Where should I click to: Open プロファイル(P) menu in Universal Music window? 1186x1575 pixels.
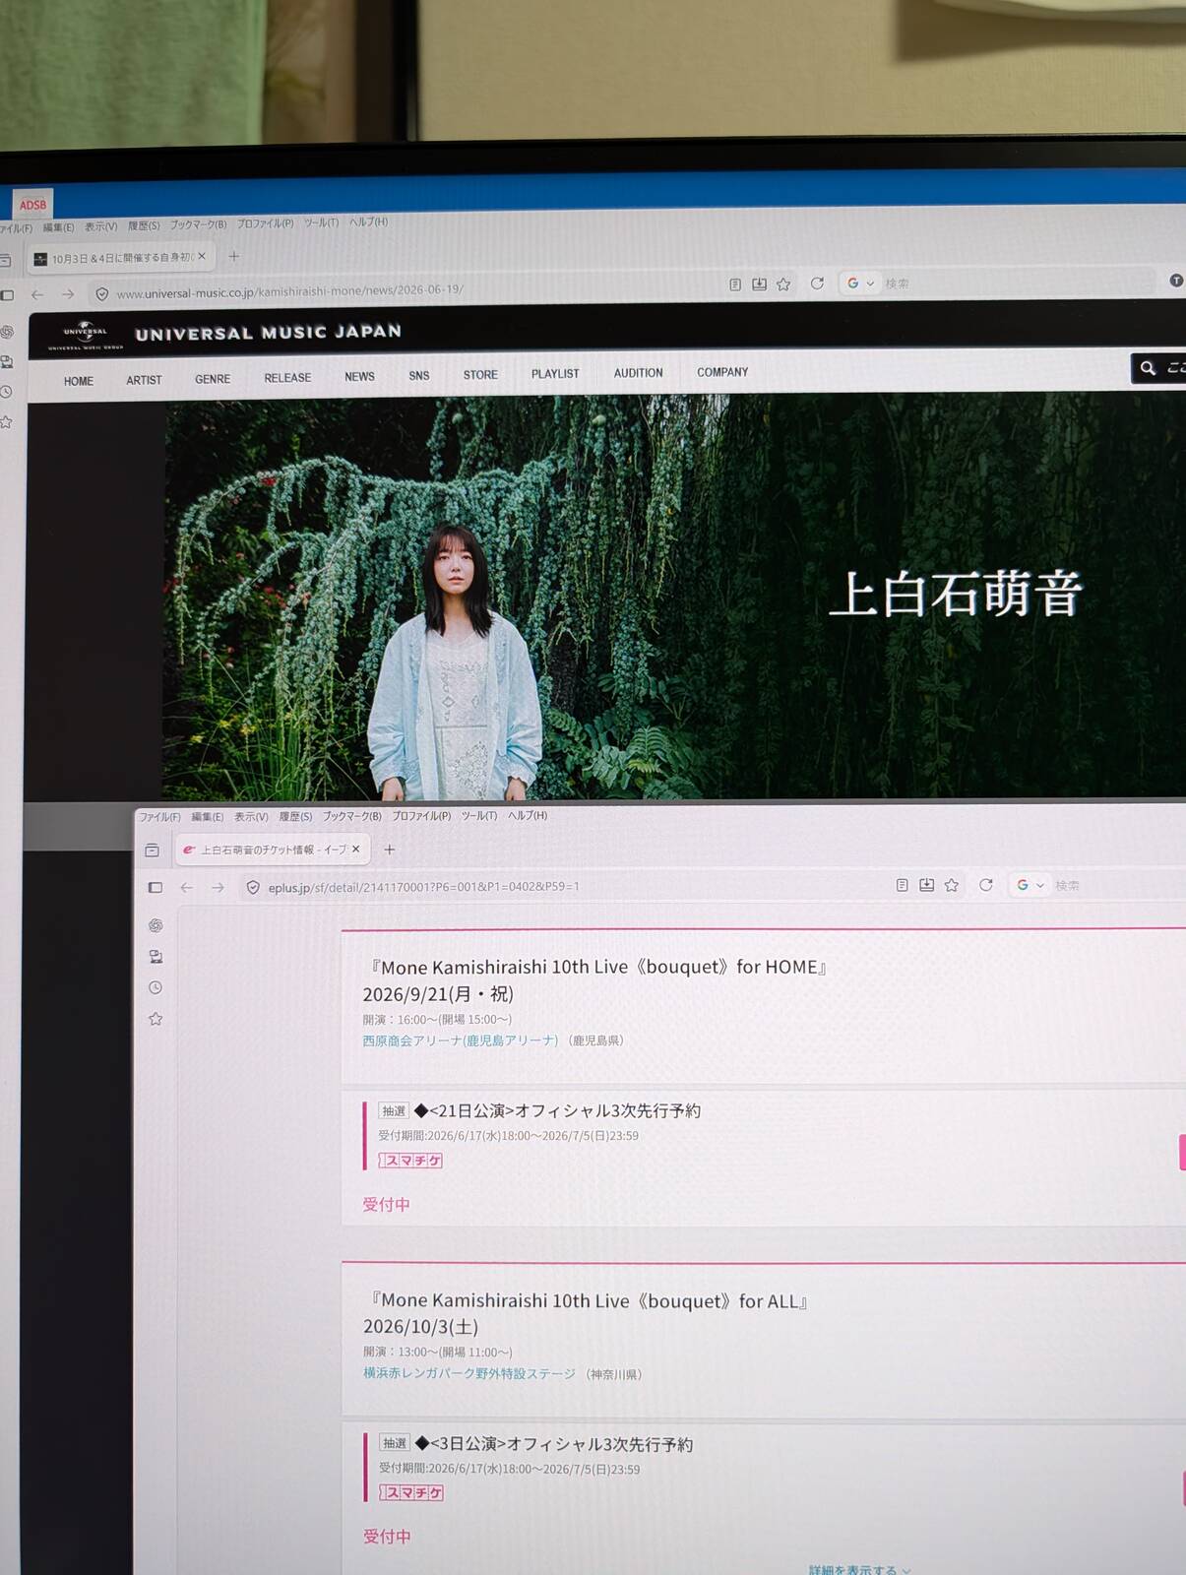pyautogui.click(x=265, y=223)
